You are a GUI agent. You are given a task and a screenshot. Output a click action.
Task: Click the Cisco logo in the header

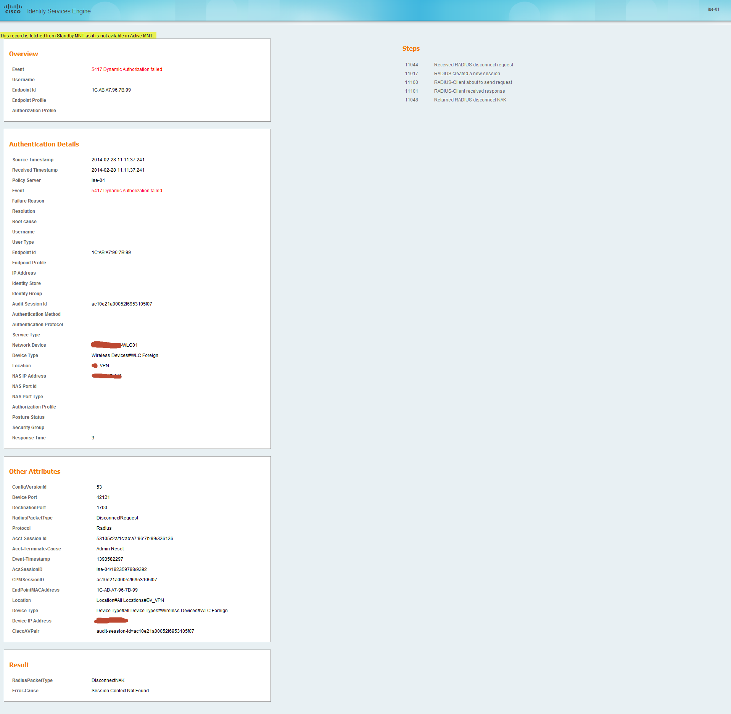pos(13,9)
